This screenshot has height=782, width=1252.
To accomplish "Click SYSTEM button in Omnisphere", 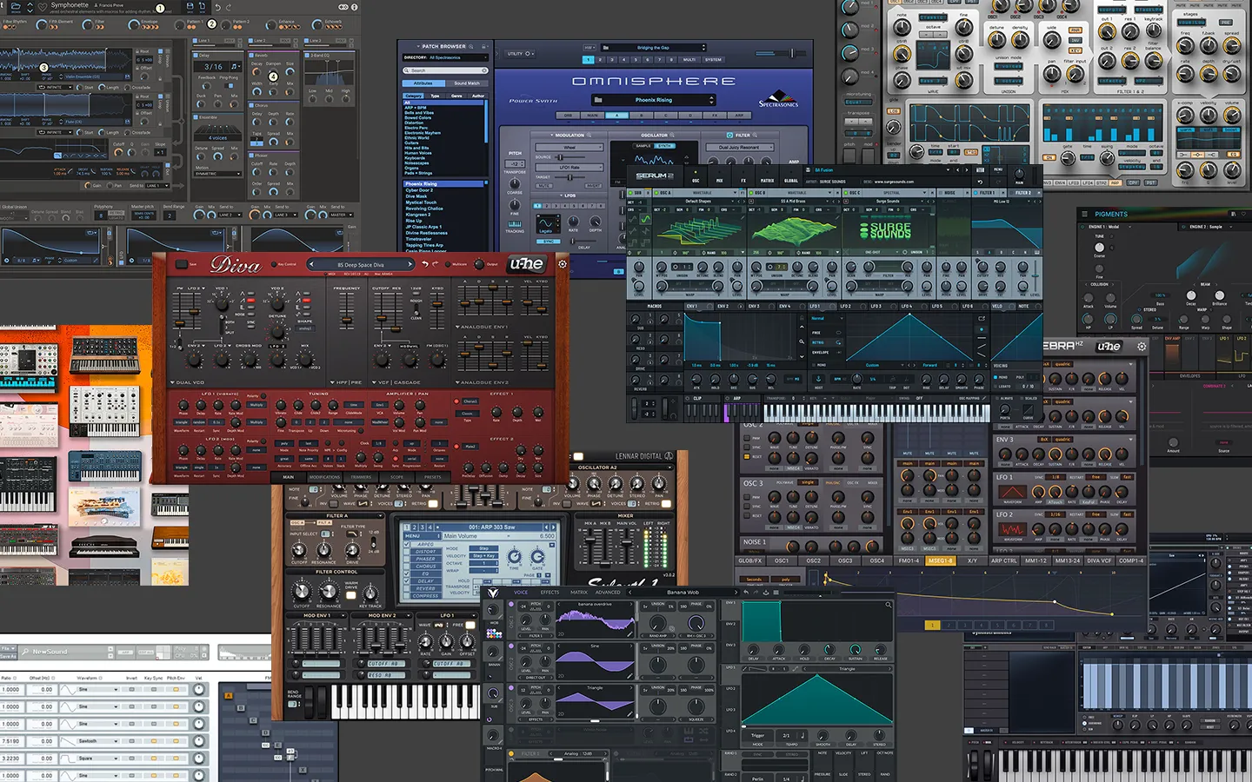I will click(x=713, y=60).
